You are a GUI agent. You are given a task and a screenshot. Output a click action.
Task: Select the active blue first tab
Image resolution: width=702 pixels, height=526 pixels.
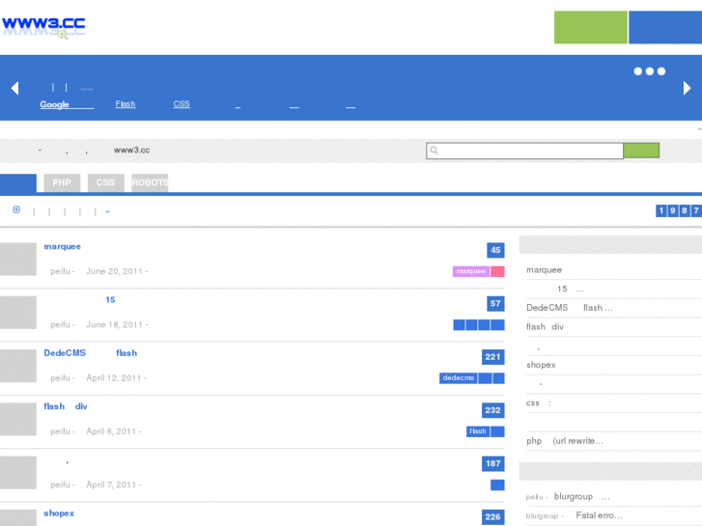(x=18, y=183)
